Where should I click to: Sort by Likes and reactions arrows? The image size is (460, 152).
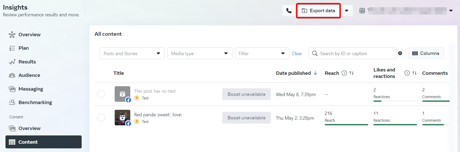click(414, 73)
